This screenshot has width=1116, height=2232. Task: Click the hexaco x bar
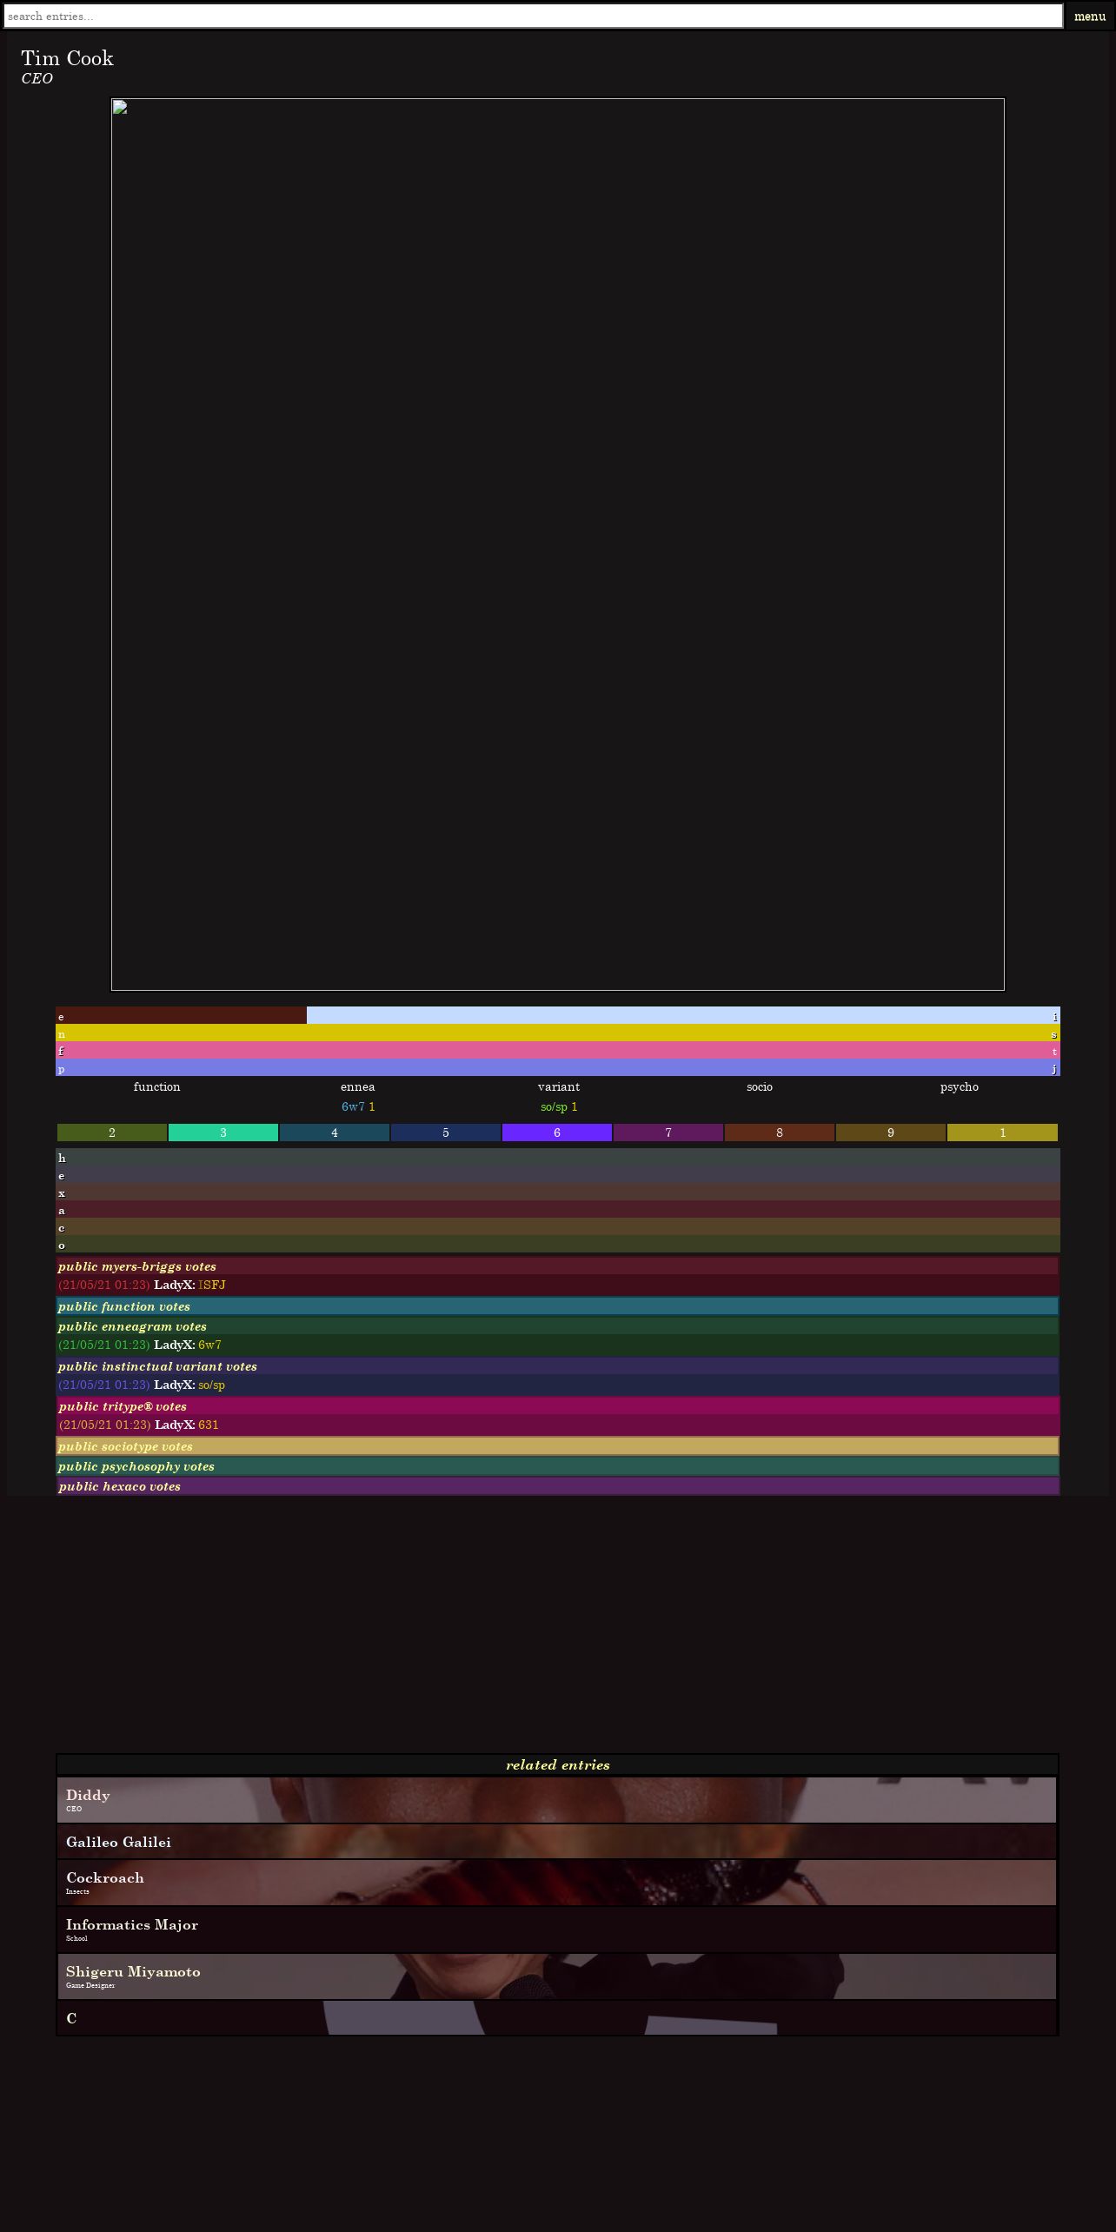click(558, 1192)
